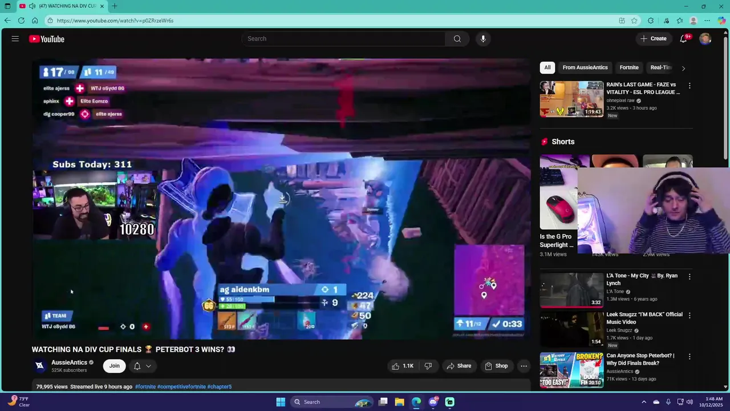Open the YouTube guide hamburger menu
The image size is (730, 411).
(x=15, y=39)
